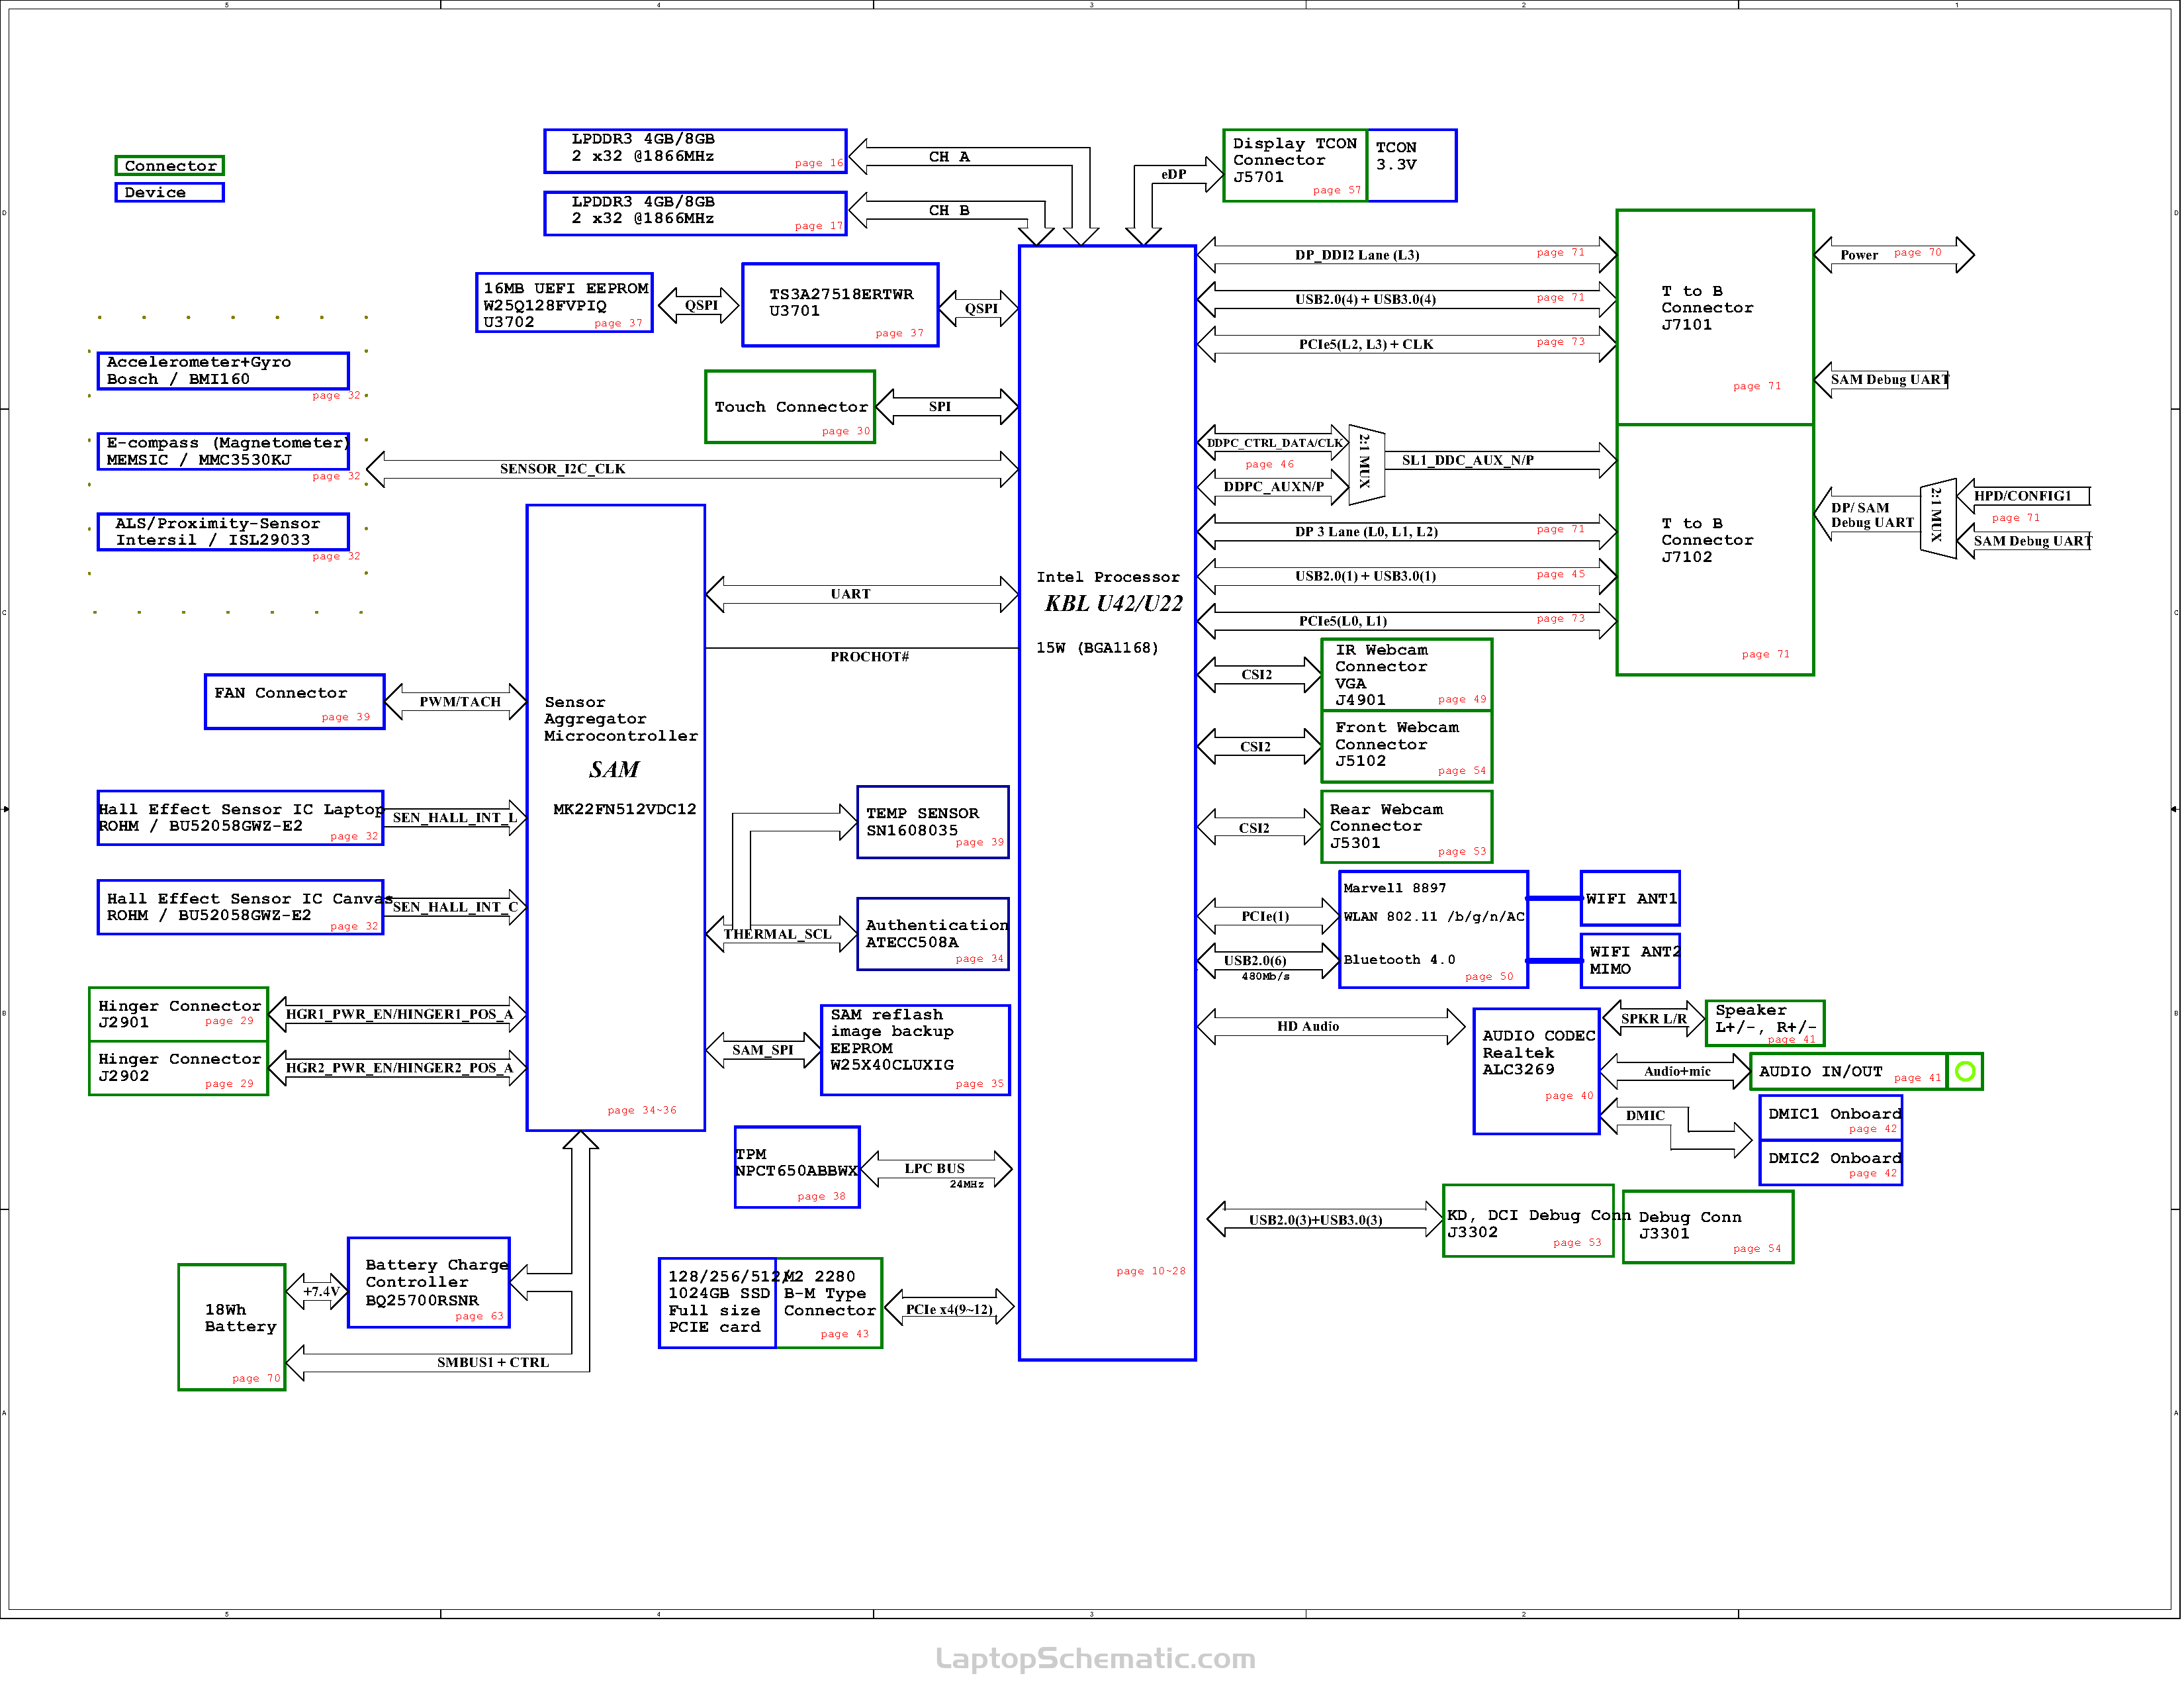Select the eDP arrow label
The height and width of the screenshot is (1688, 2184).
pos(1173,174)
